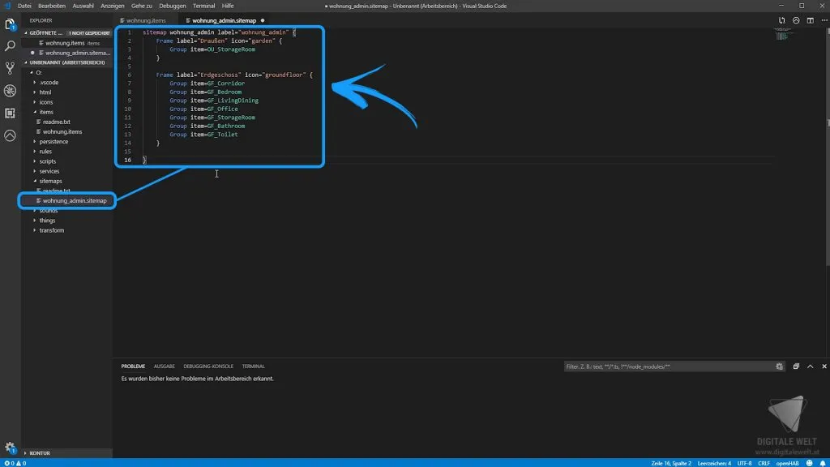Click the cursor position Zeile 16, Spalte 2
The image size is (830, 467).
(671, 463)
